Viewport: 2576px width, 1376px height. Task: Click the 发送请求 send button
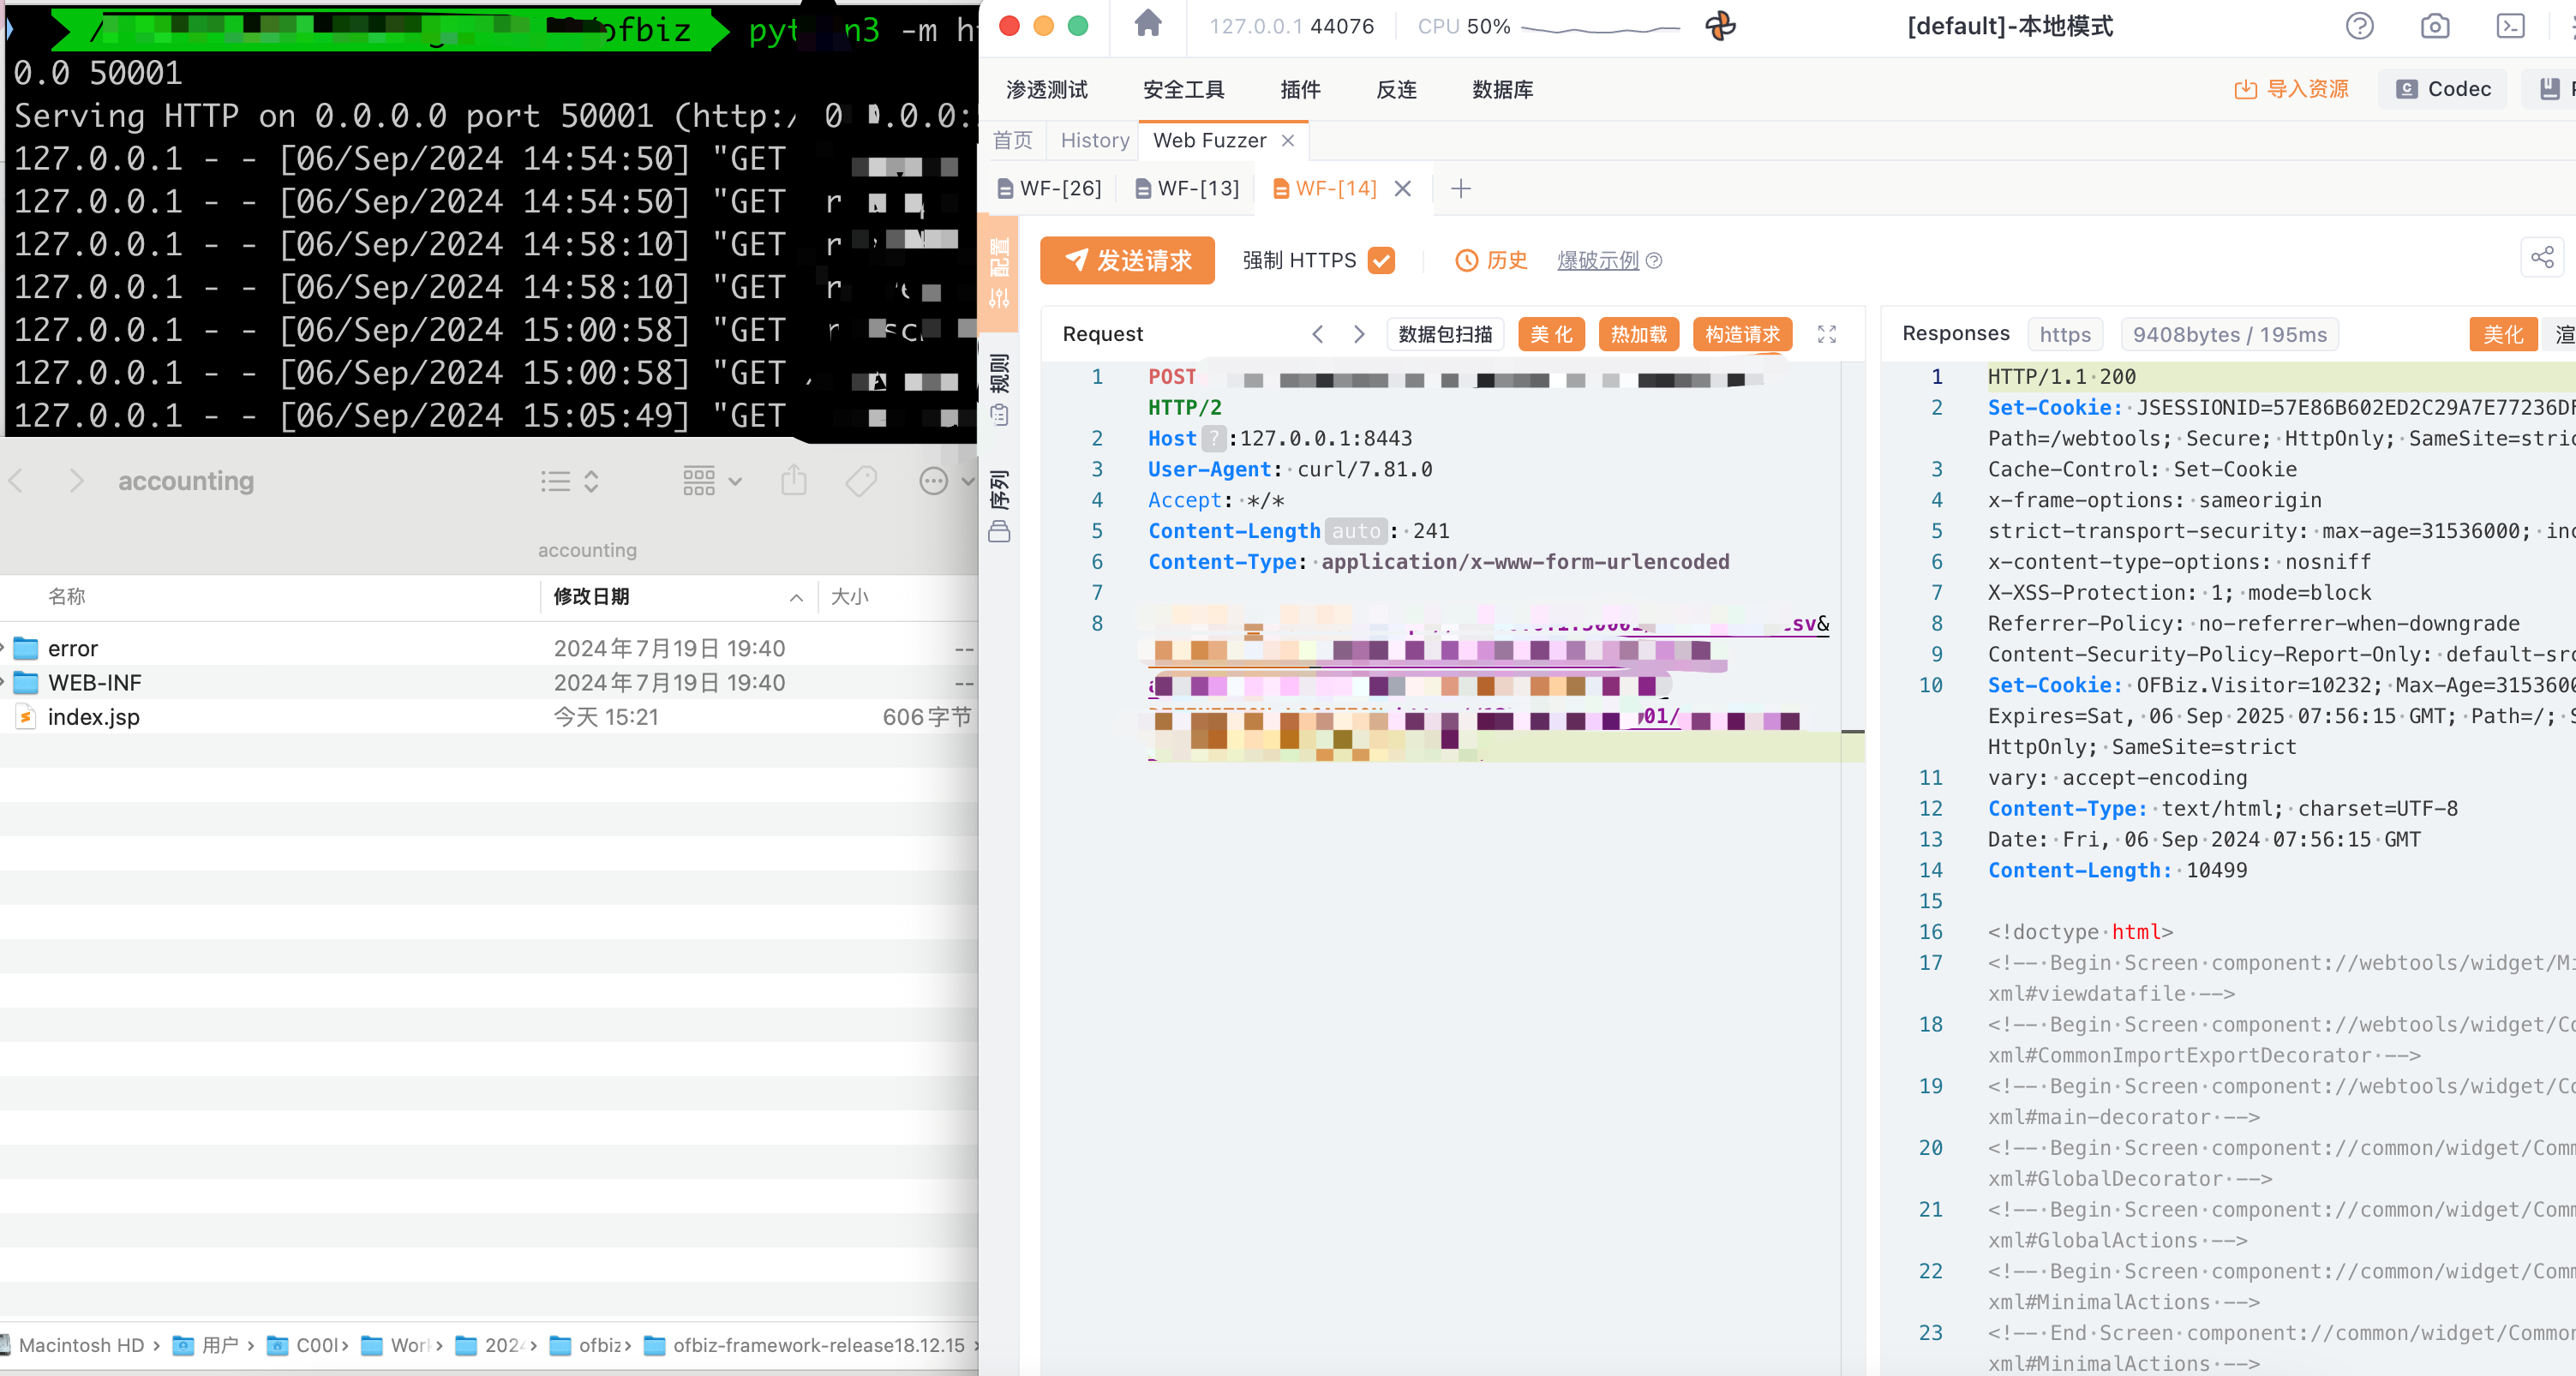[1127, 260]
